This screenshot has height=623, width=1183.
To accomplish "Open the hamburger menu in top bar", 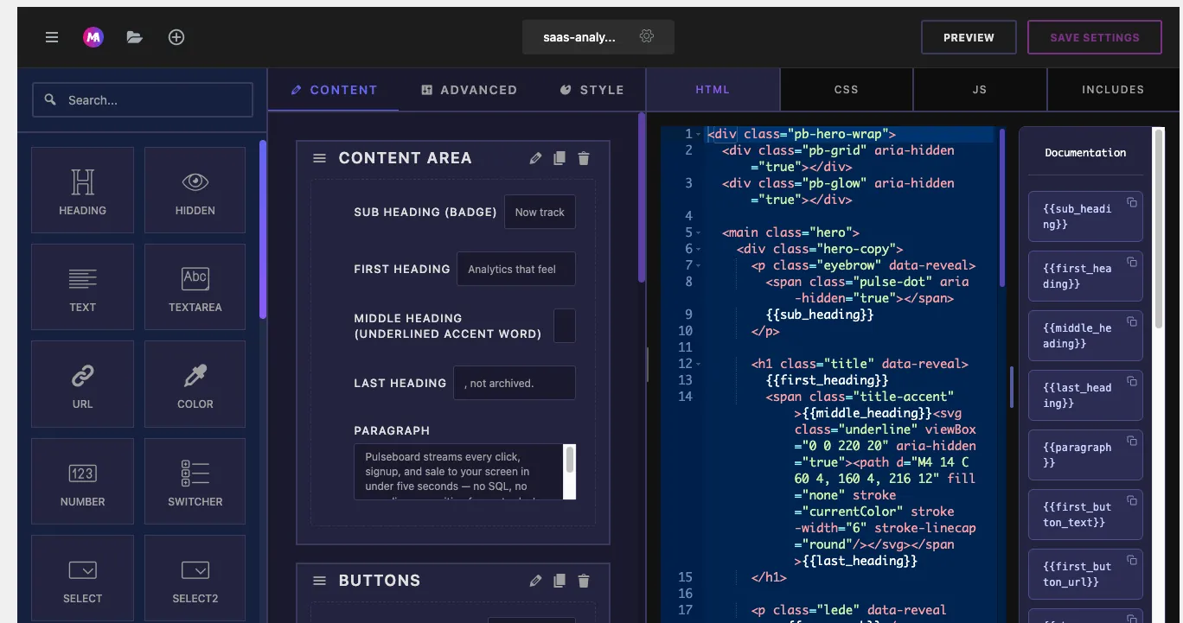I will point(52,37).
